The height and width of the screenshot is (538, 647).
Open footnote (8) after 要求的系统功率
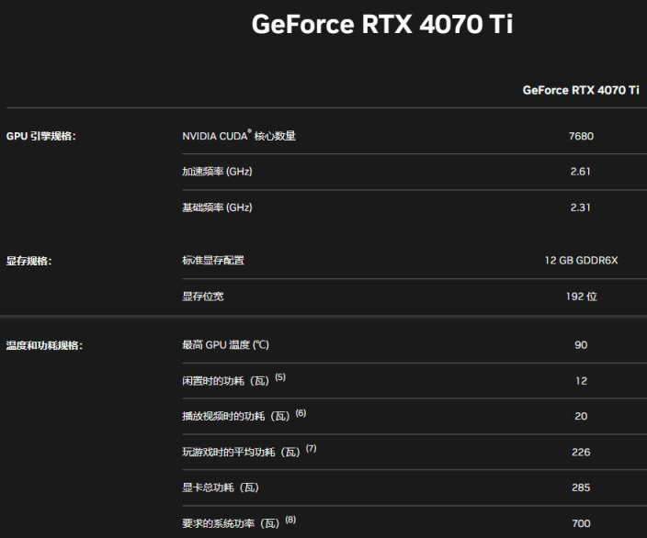tap(290, 520)
